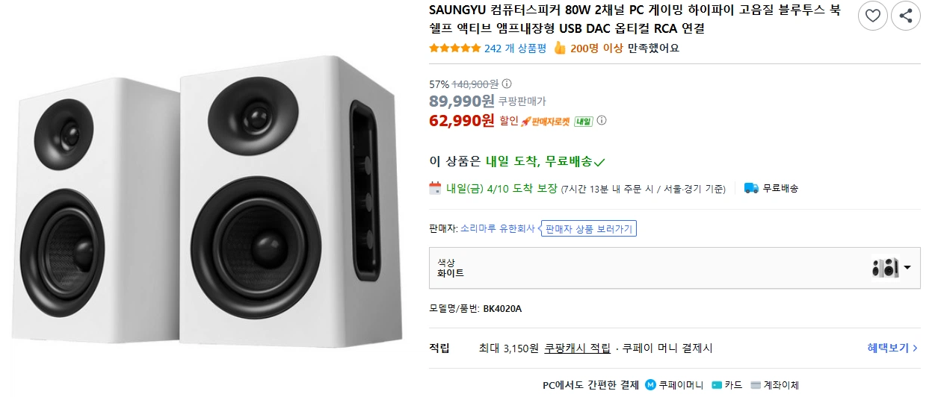Click the thumbs-up satisfaction icon

coord(559,49)
